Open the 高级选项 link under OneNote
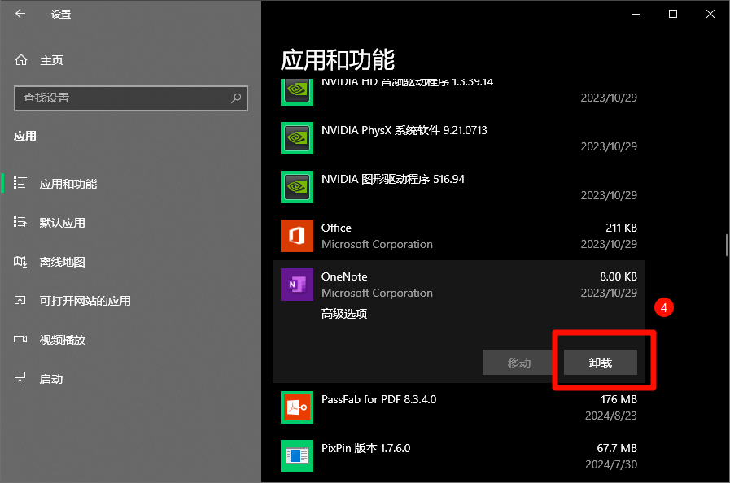This screenshot has width=730, height=483. 344,314
